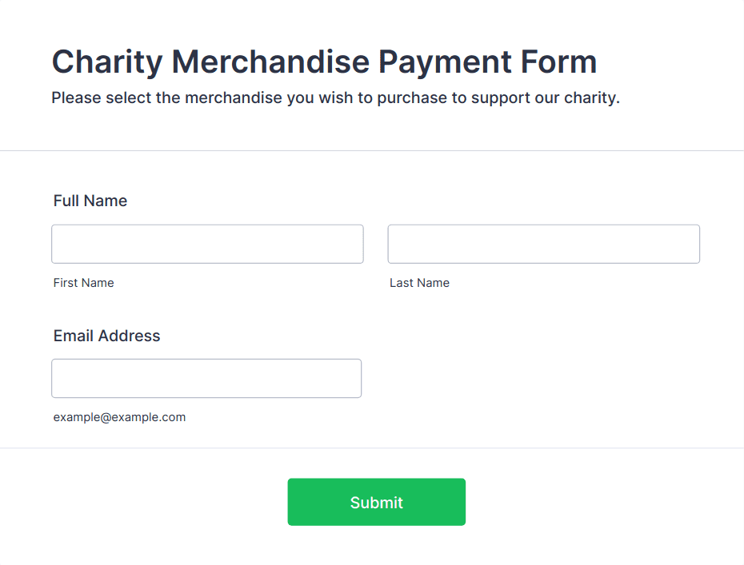The image size is (744, 565).
Task: Click the Charity Merchandise Payment Form heading
Action: [x=324, y=62]
